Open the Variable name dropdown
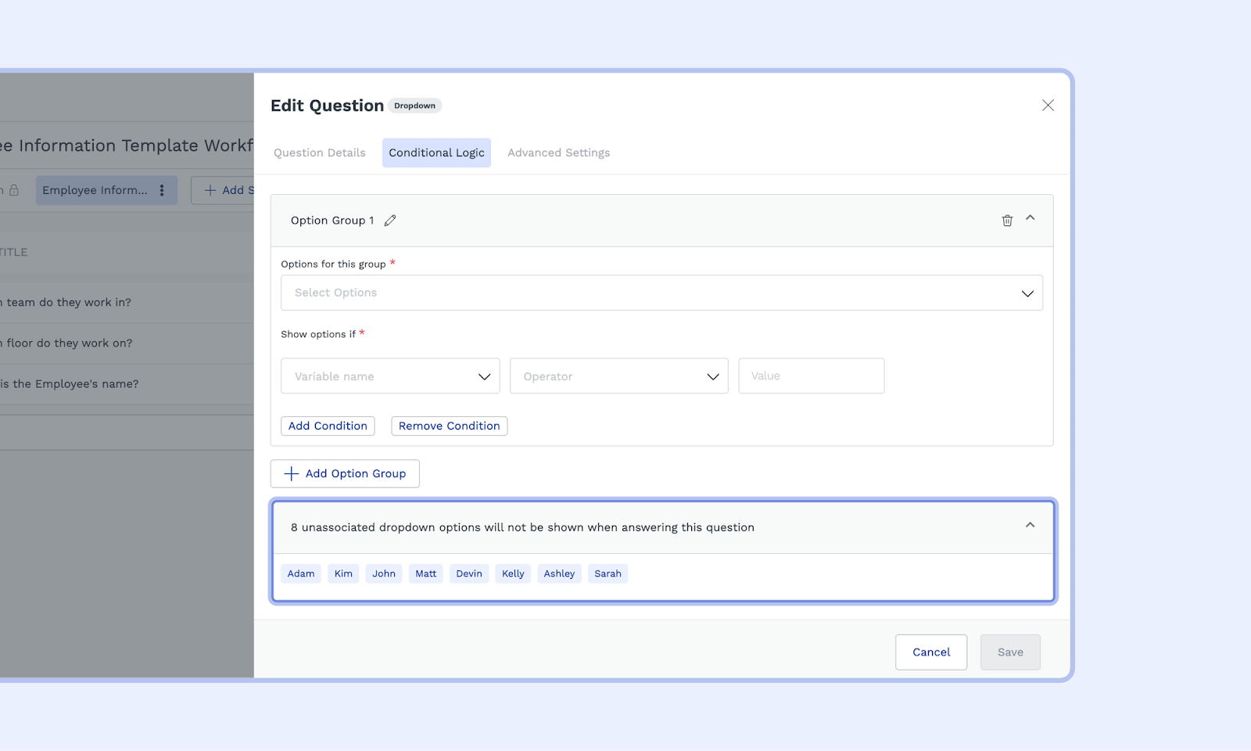 click(390, 376)
